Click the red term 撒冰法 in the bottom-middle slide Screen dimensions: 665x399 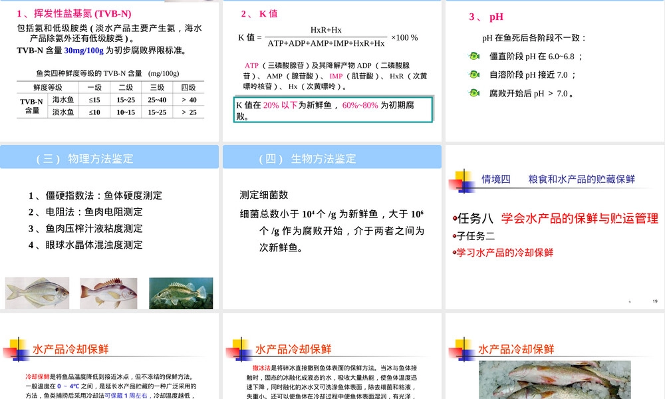click(x=261, y=368)
